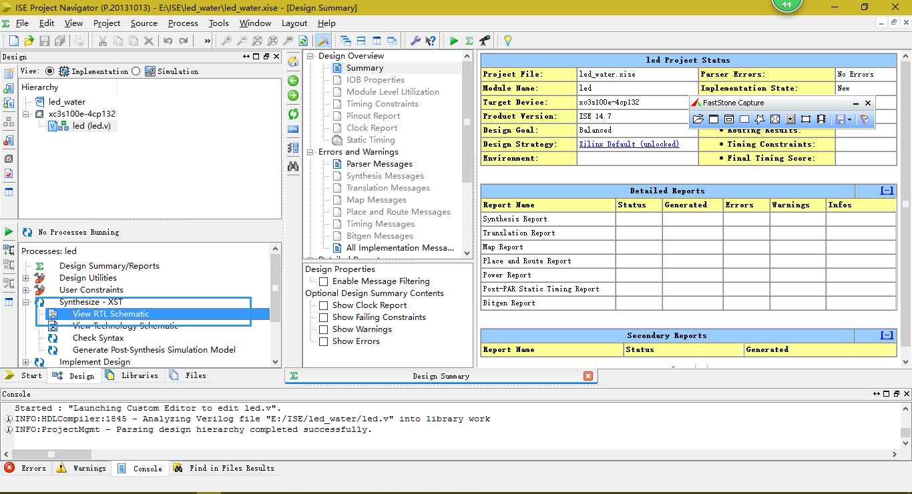This screenshot has width=912, height=494.
Task: Collapse the Errors and Warnings tree node
Action: point(310,152)
